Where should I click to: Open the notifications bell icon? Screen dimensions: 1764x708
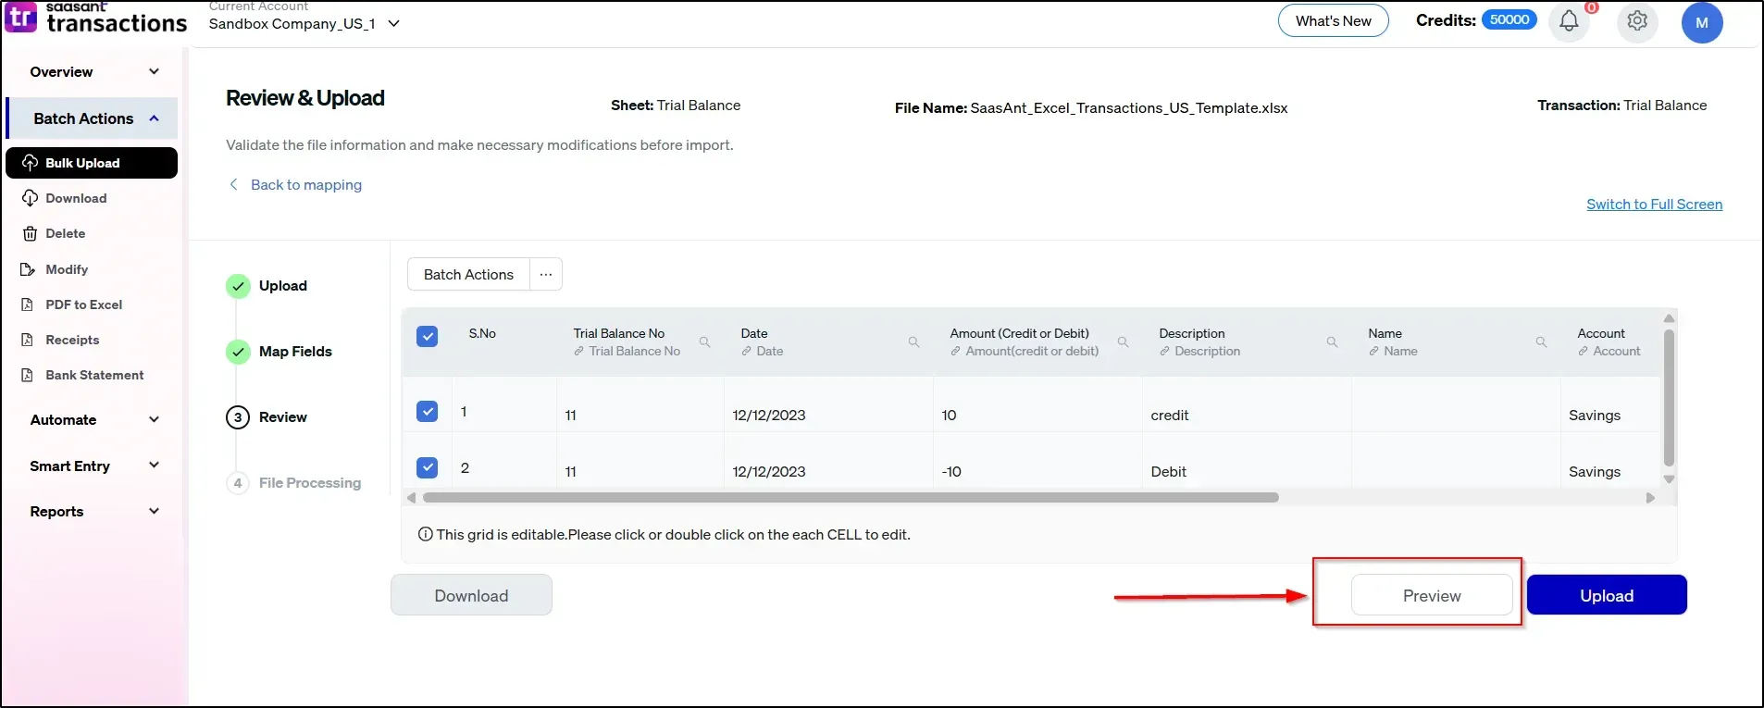1569,21
